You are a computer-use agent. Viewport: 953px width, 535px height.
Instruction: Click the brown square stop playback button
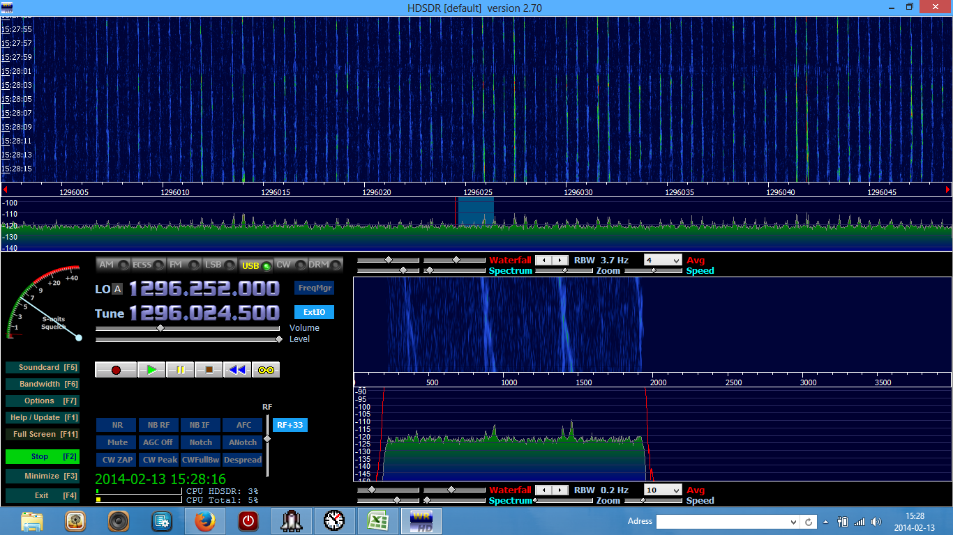(x=209, y=370)
